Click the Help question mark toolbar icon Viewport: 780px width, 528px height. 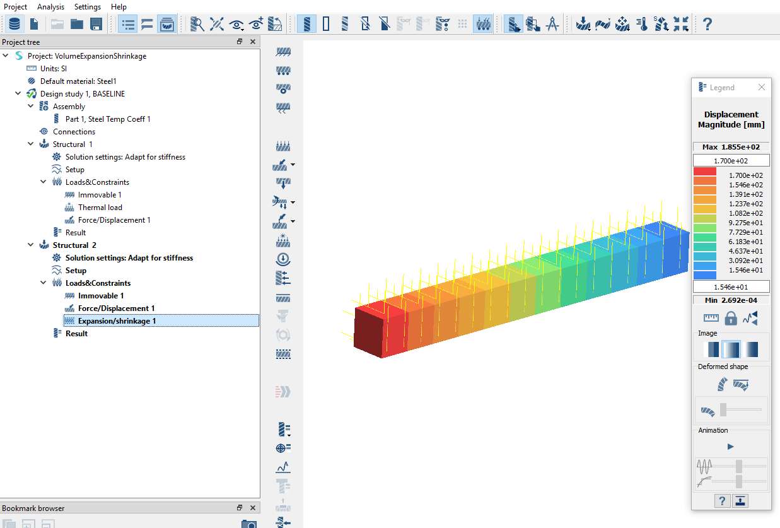point(707,25)
